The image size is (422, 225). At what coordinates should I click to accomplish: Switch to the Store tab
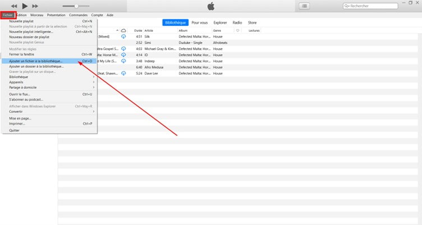(x=252, y=22)
